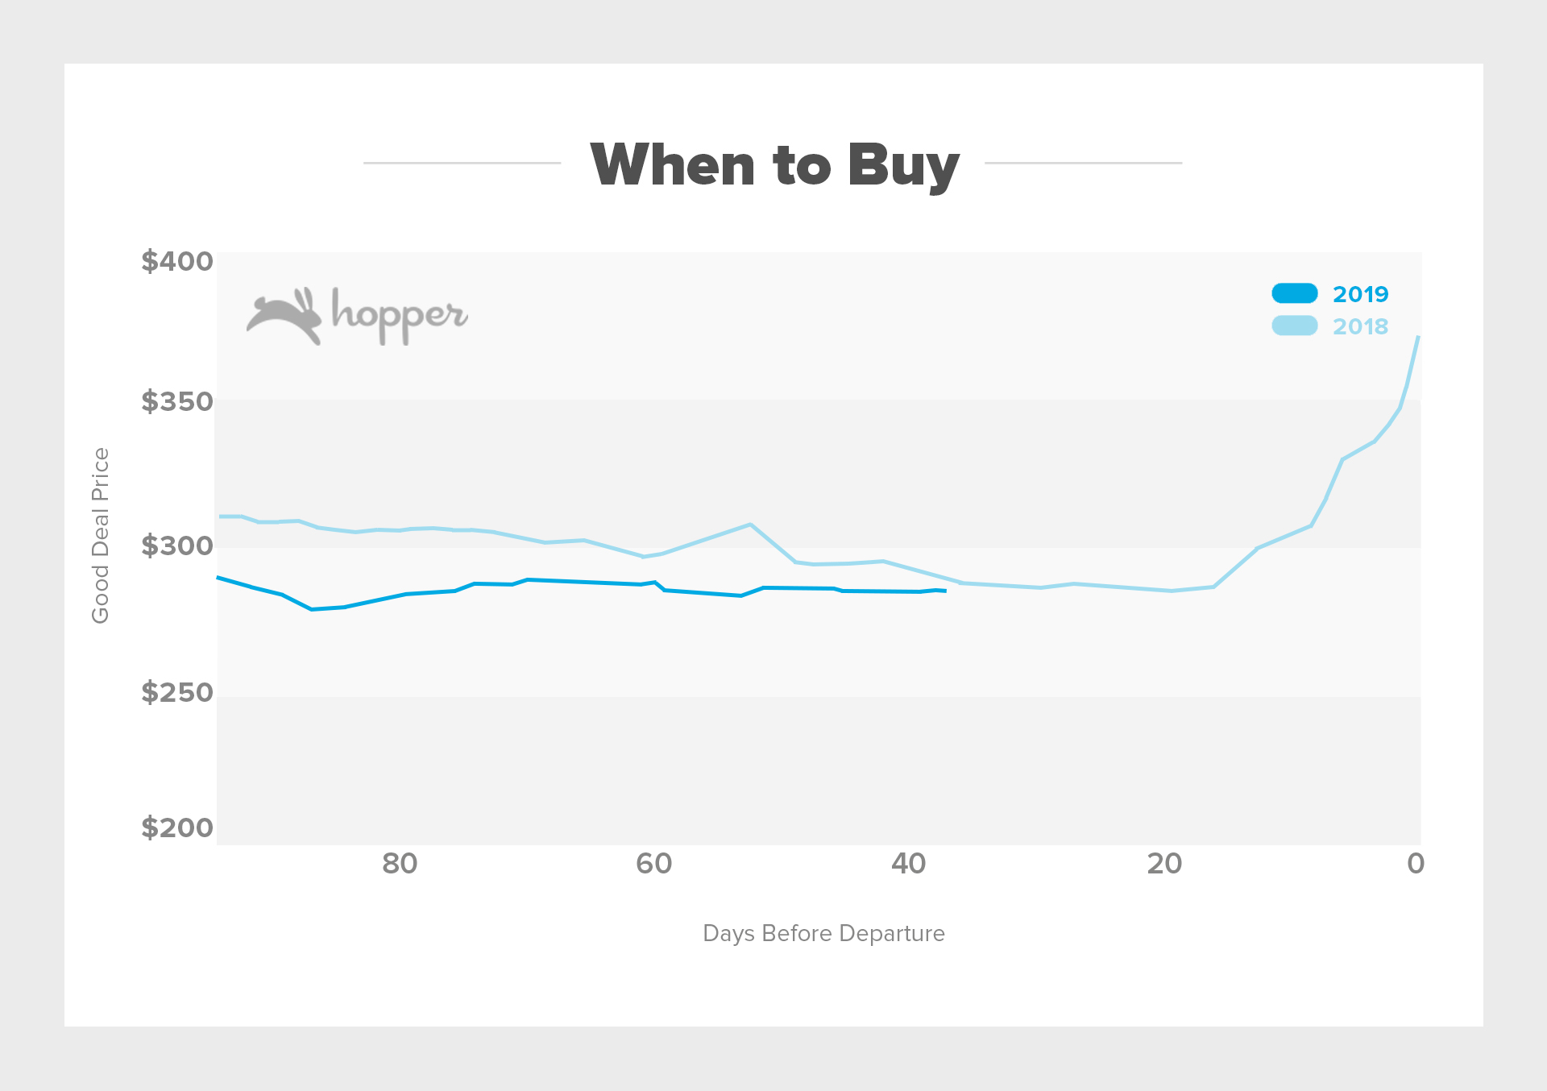Click the hopper wordmark text

click(x=400, y=317)
